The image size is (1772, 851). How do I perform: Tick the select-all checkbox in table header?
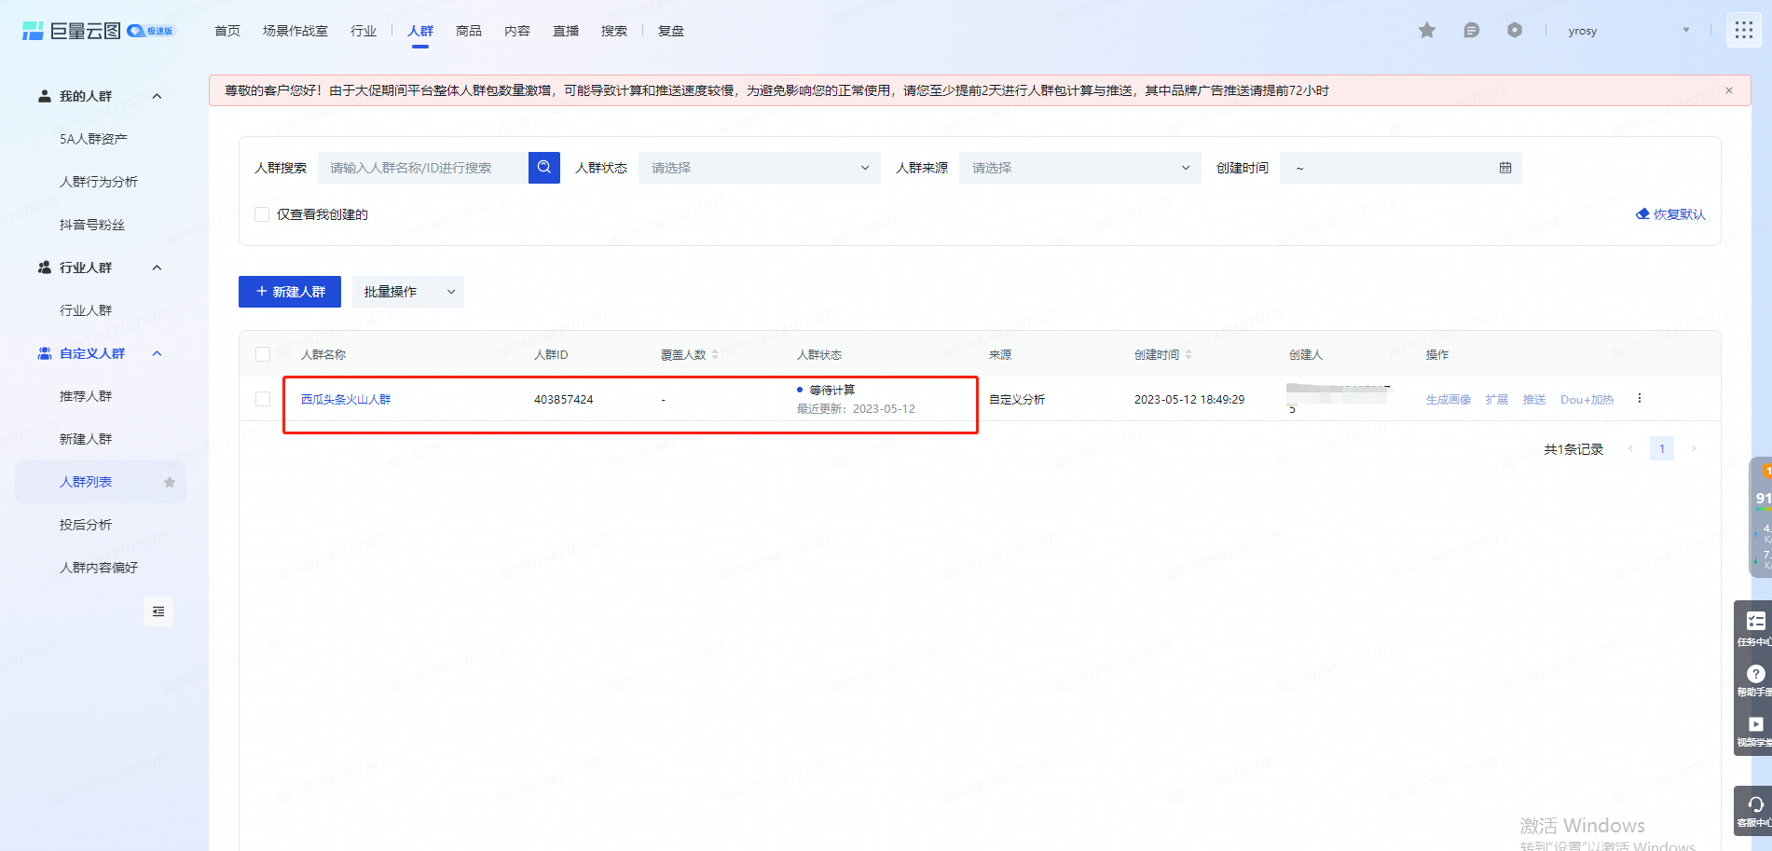tap(263, 354)
